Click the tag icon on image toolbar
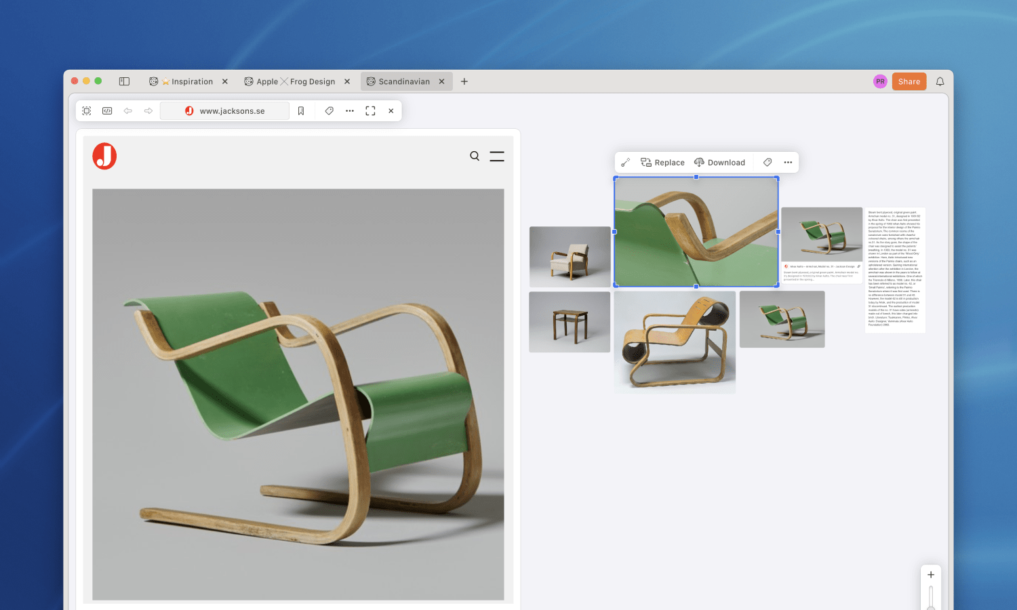This screenshot has width=1017, height=610. point(767,162)
